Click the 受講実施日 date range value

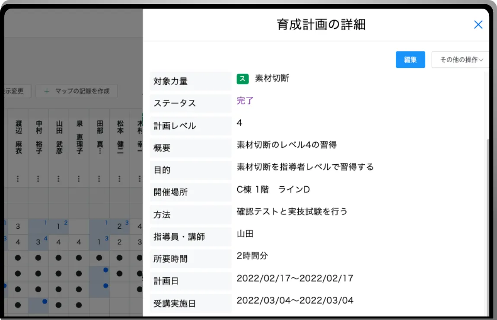pyautogui.click(x=295, y=300)
